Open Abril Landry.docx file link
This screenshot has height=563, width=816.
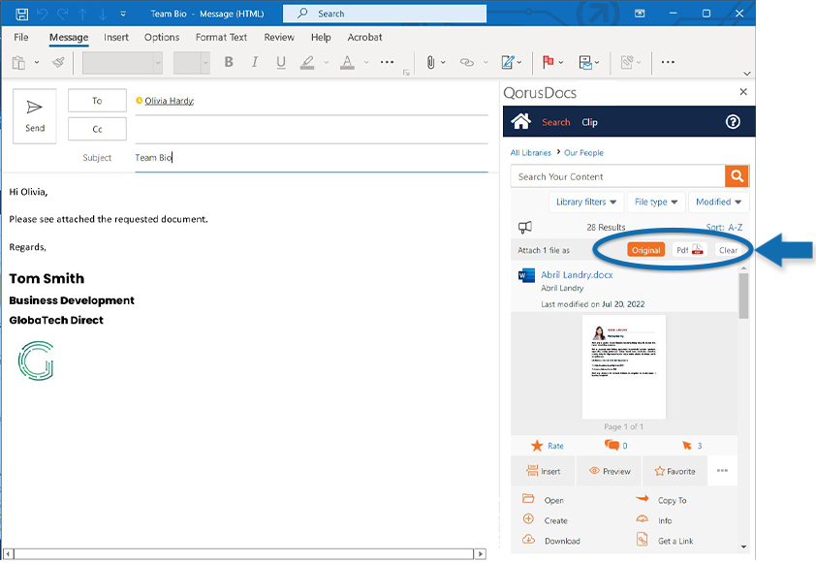point(577,275)
